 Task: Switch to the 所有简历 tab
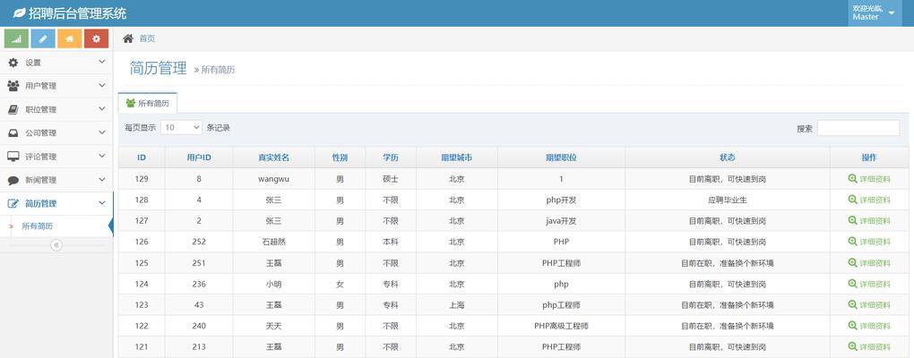coord(148,103)
